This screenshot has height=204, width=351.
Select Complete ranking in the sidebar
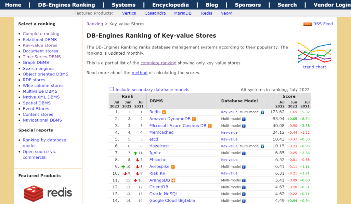41,34
